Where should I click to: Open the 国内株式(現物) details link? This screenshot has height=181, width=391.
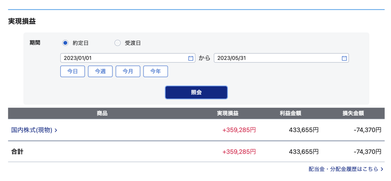pyautogui.click(x=35, y=130)
